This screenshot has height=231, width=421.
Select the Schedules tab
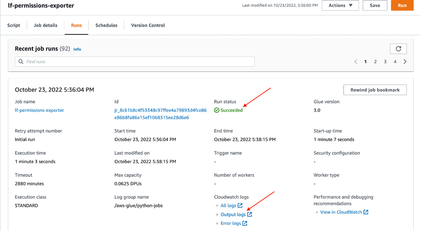click(x=106, y=25)
